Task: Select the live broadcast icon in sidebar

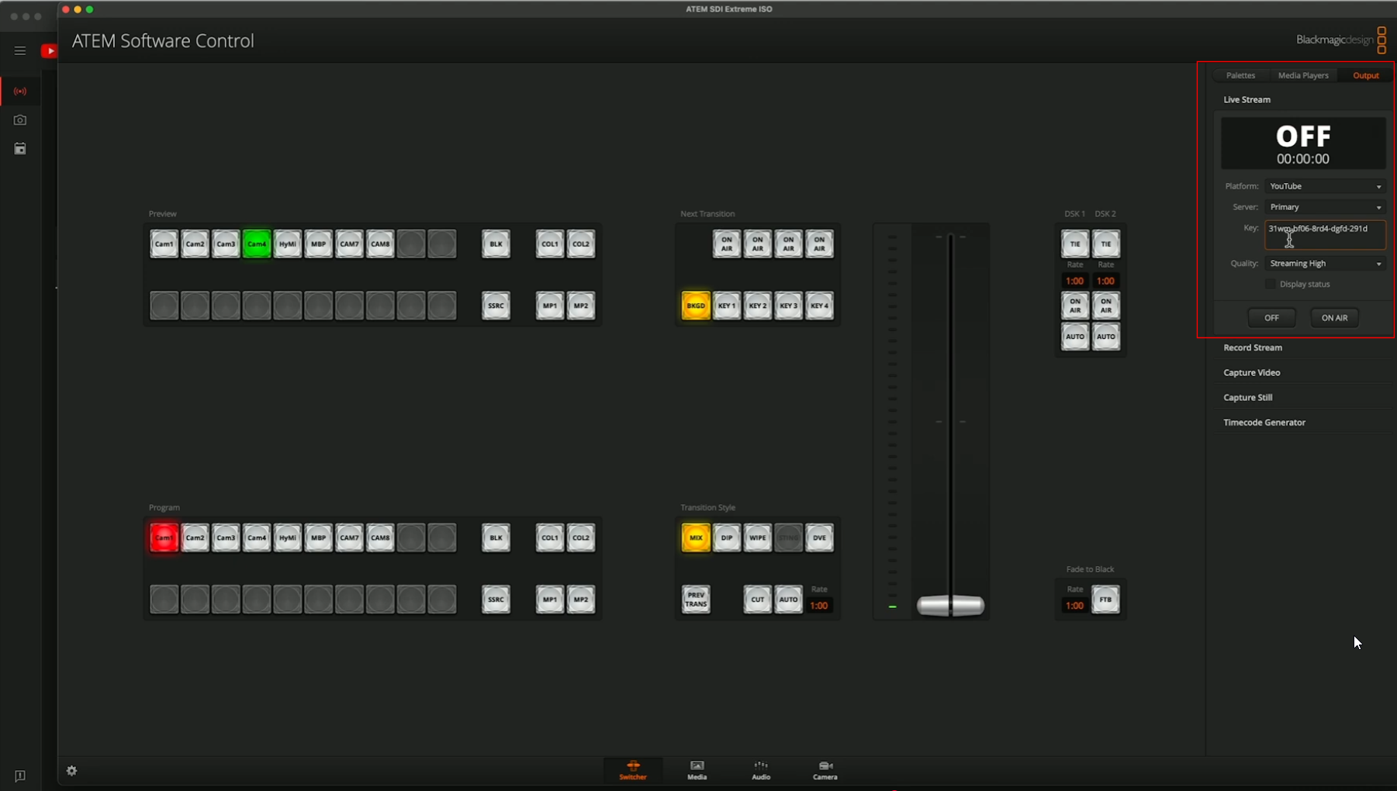Action: 20,92
